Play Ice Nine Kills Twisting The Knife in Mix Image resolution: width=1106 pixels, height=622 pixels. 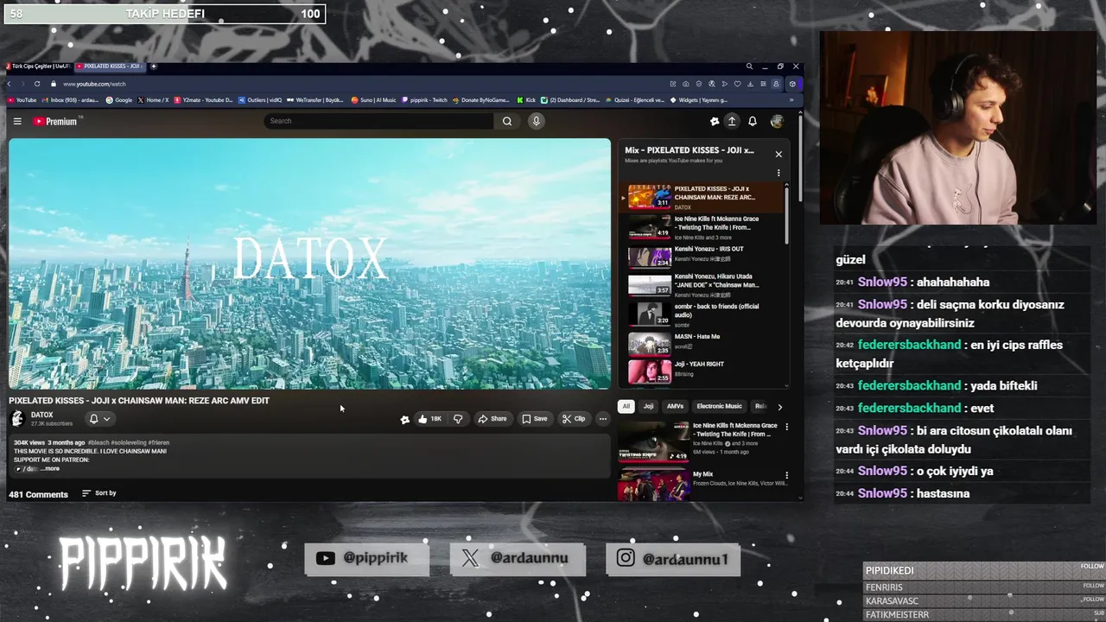[702, 226]
